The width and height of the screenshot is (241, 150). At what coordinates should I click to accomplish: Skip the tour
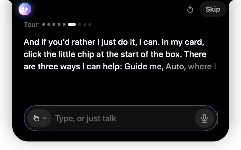[x=213, y=9]
